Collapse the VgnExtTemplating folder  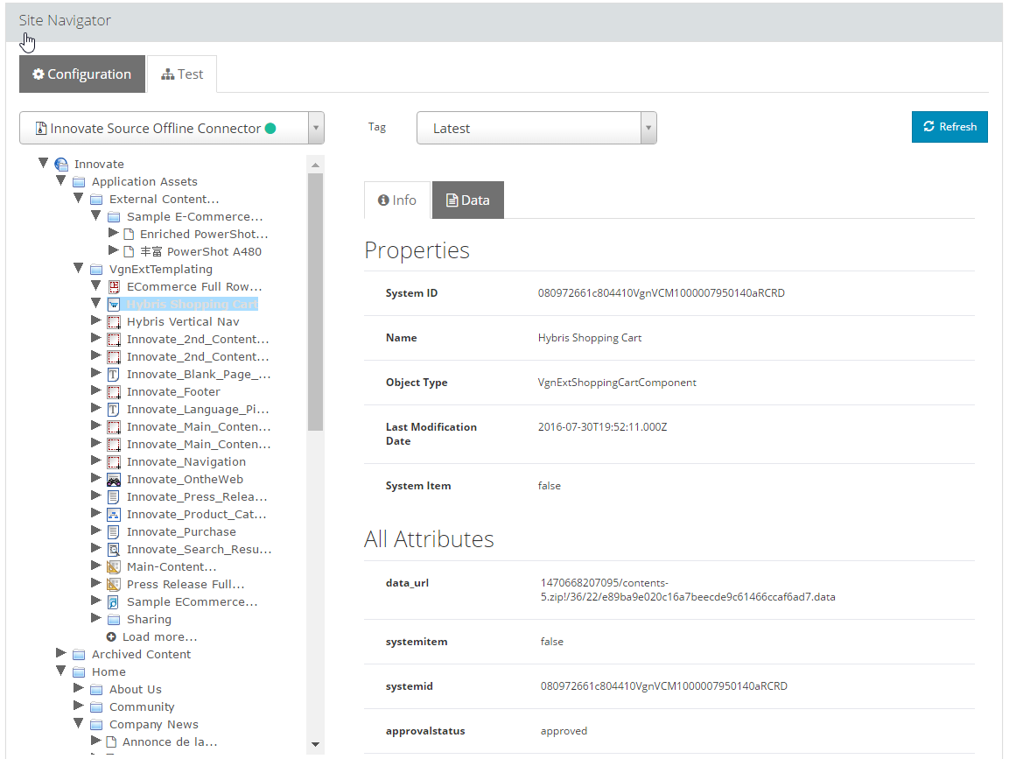79,268
